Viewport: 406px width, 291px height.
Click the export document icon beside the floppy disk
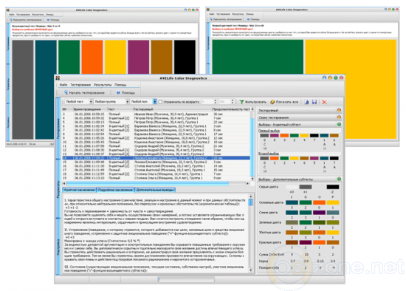click(x=306, y=102)
